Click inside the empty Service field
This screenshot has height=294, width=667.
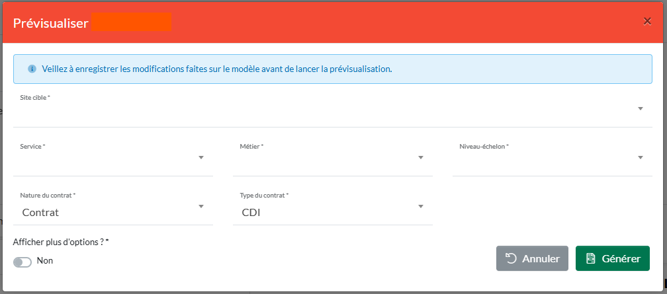point(106,159)
